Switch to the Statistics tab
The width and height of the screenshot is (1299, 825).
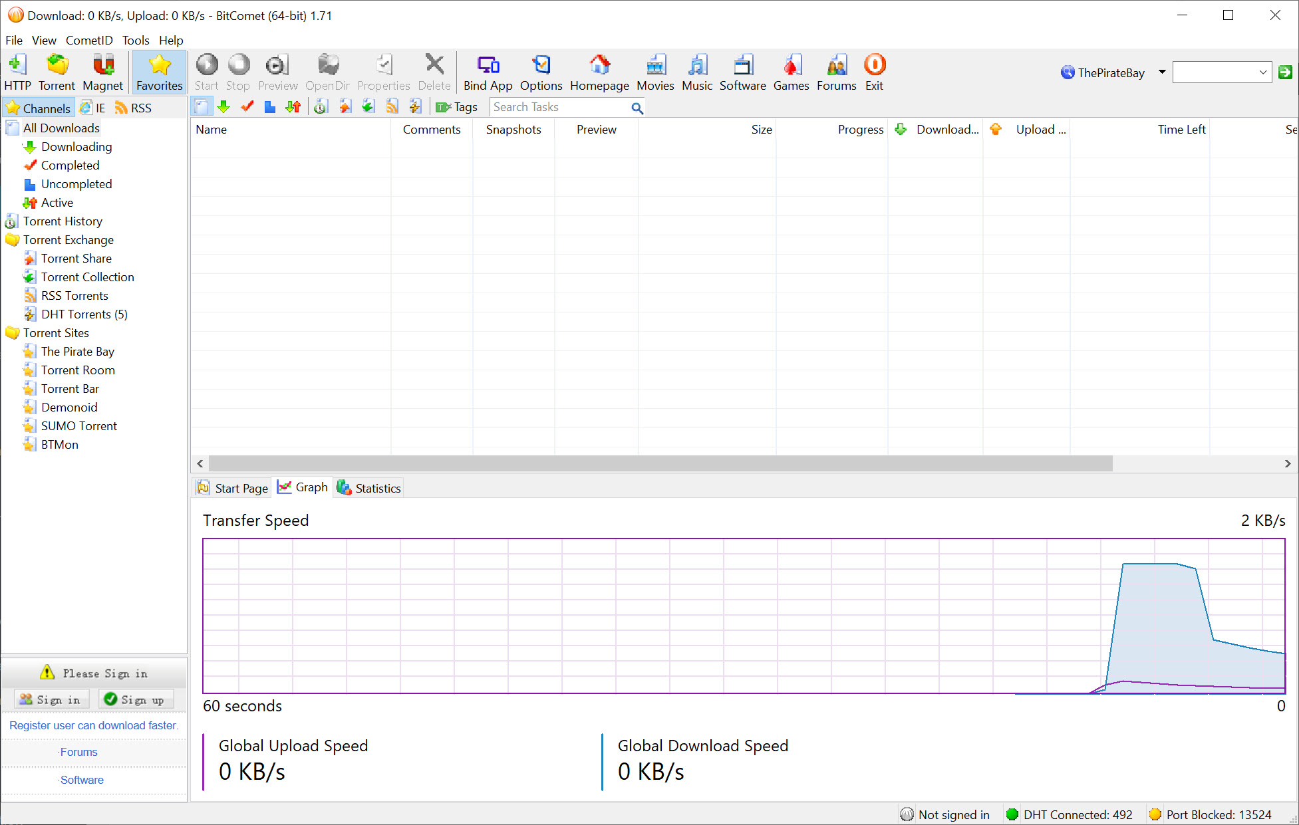click(369, 488)
